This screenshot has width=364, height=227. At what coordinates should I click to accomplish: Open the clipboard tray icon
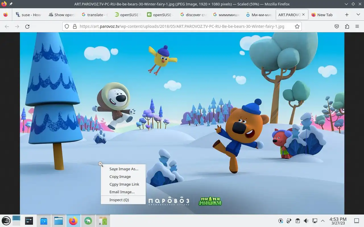(x=298, y=221)
